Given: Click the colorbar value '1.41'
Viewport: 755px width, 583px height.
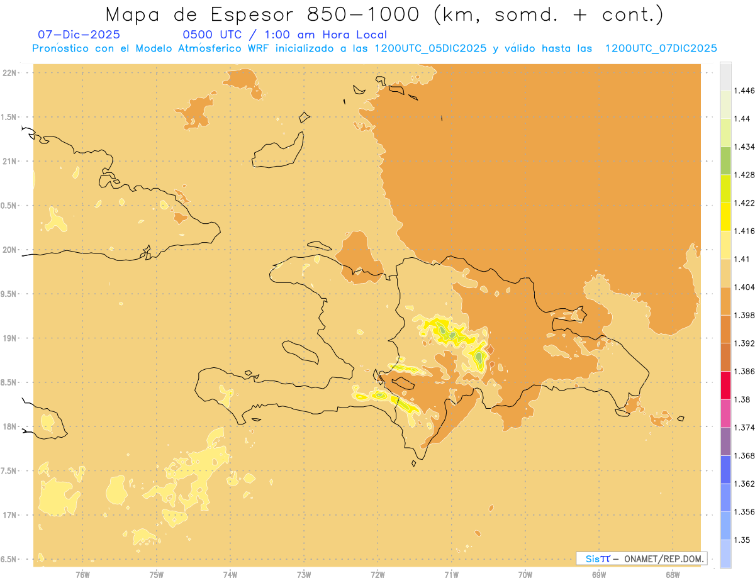Looking at the screenshot, I should (x=741, y=259).
